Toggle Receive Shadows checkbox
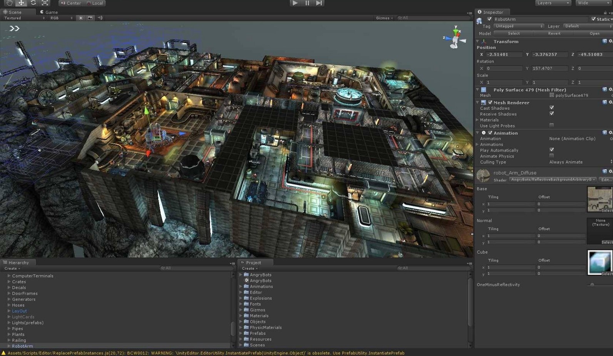Screen dimensions: 613x356 click(552, 114)
